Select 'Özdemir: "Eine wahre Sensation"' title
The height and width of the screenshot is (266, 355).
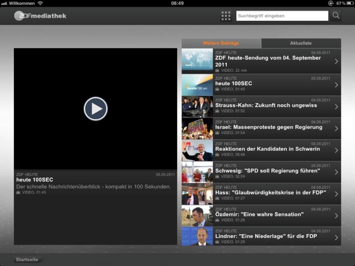click(260, 215)
